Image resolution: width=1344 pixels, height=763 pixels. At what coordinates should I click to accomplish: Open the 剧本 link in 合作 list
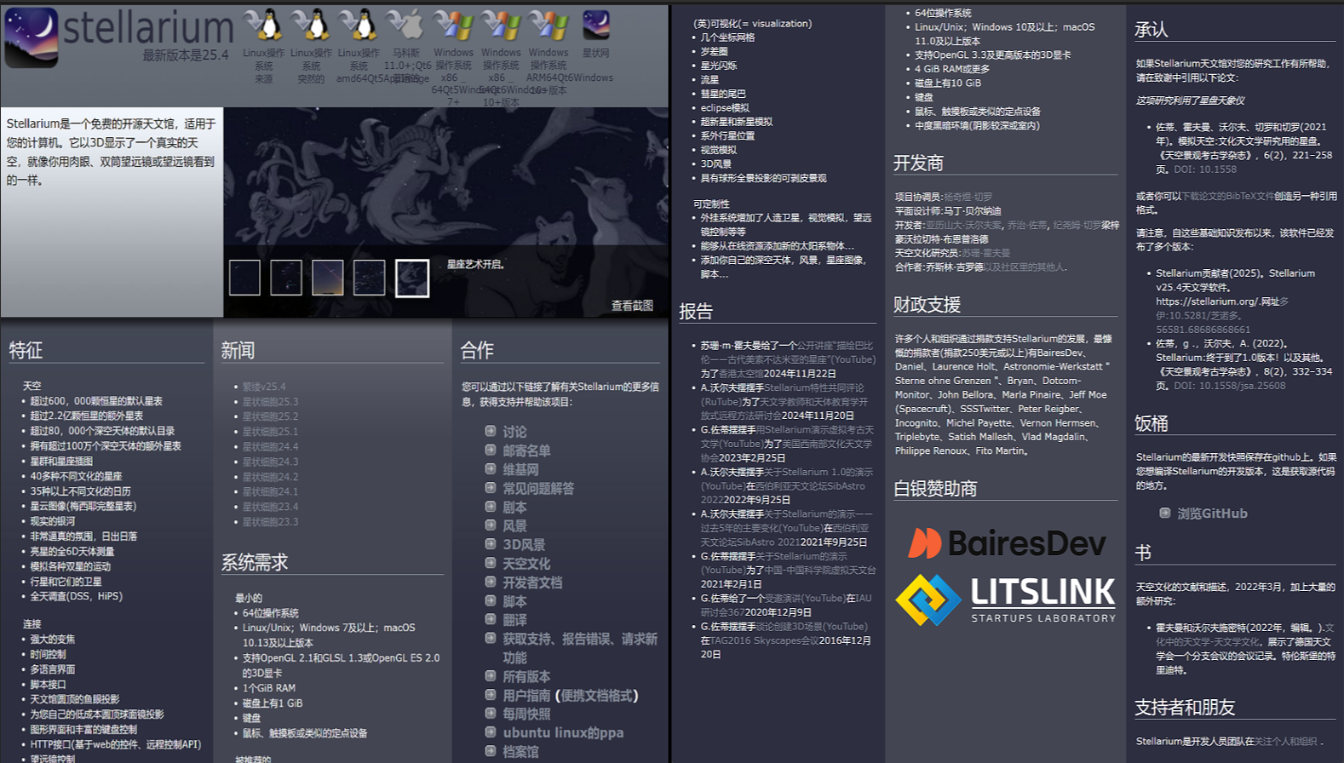[514, 507]
